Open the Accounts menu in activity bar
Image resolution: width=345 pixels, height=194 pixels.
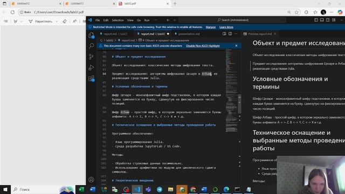91,179
